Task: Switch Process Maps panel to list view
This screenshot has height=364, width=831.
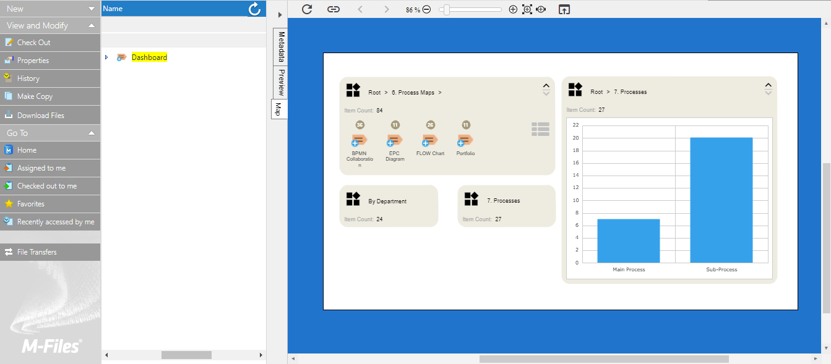Action: coord(540,129)
